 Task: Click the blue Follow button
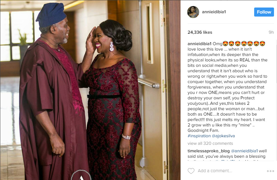click(264, 12)
